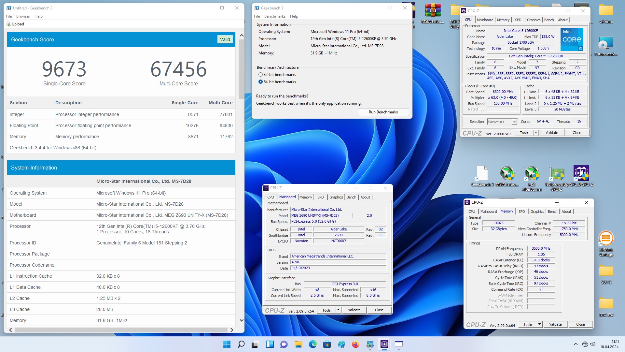
Task: Open the Chat app from the taskbar
Action: click(x=284, y=344)
